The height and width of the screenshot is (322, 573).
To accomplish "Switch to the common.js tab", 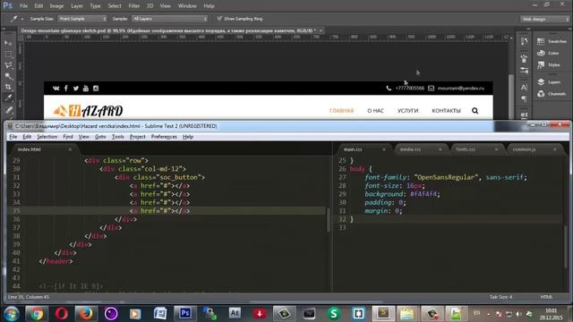I will (x=533, y=149).
